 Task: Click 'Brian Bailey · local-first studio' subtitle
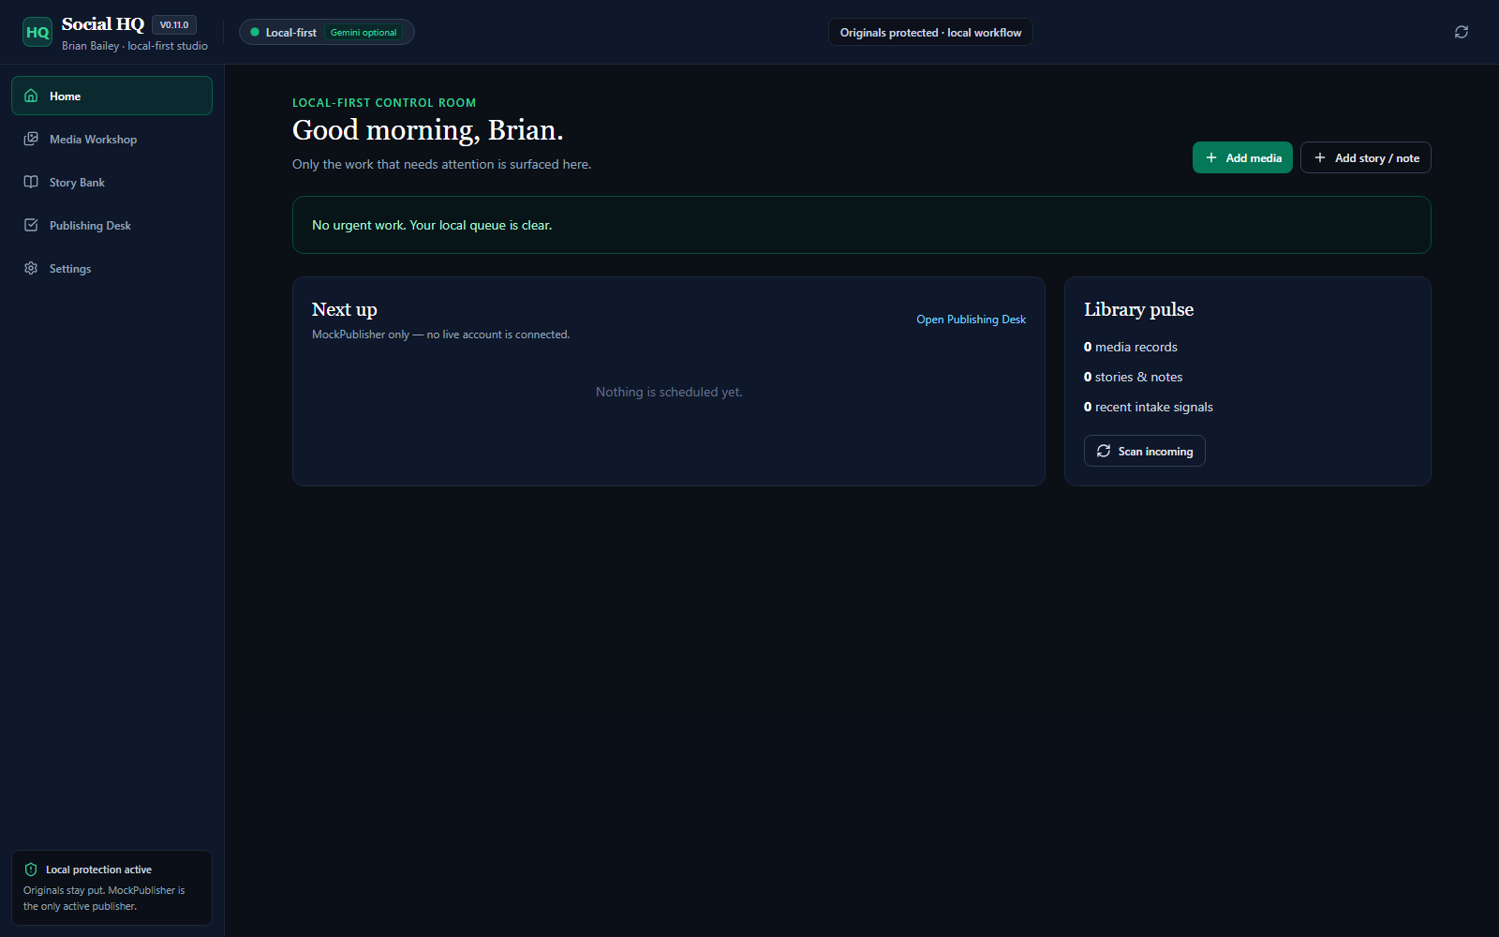click(x=135, y=46)
